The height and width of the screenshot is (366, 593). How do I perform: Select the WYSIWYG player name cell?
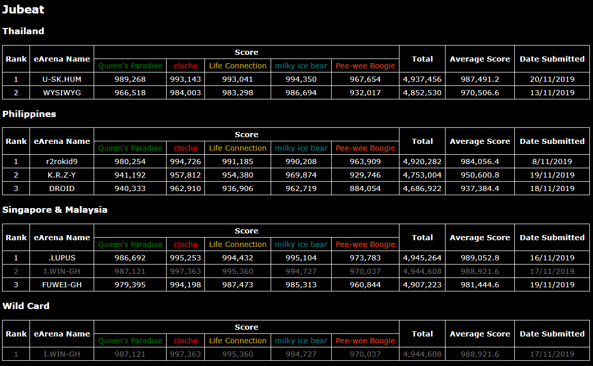point(62,93)
